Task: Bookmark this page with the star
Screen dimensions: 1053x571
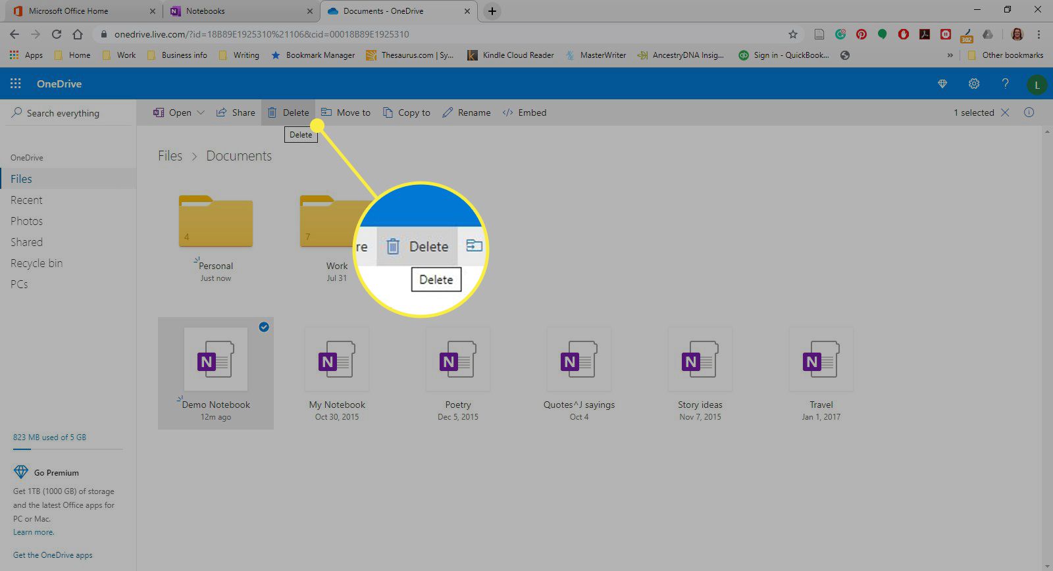Action: pyautogui.click(x=793, y=34)
